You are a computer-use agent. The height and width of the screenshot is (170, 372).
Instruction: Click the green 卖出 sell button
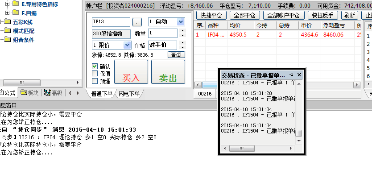168,72
